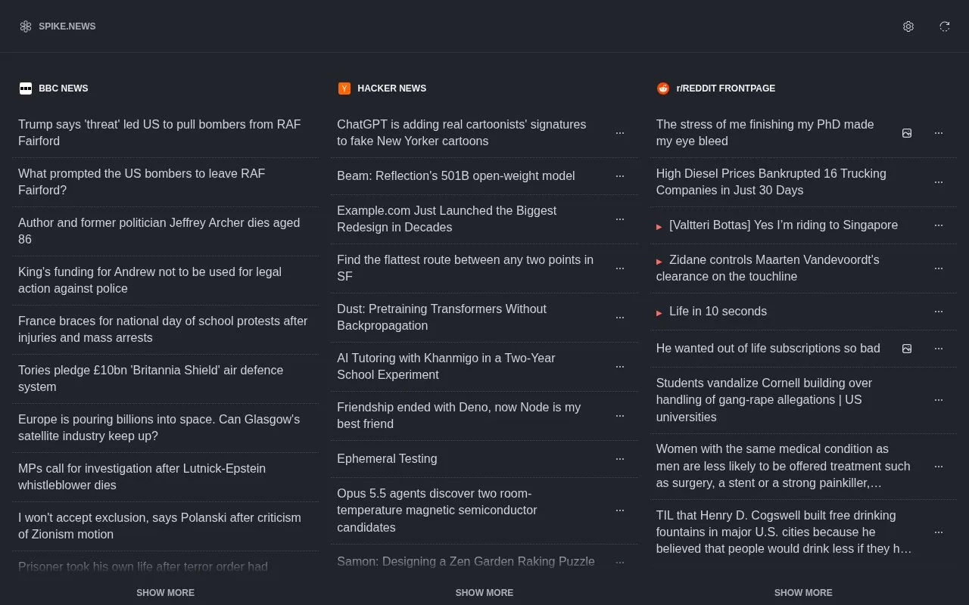This screenshot has width=969, height=605.
Task: Play video icon beside Life in 10 seconds
Action: (x=659, y=312)
